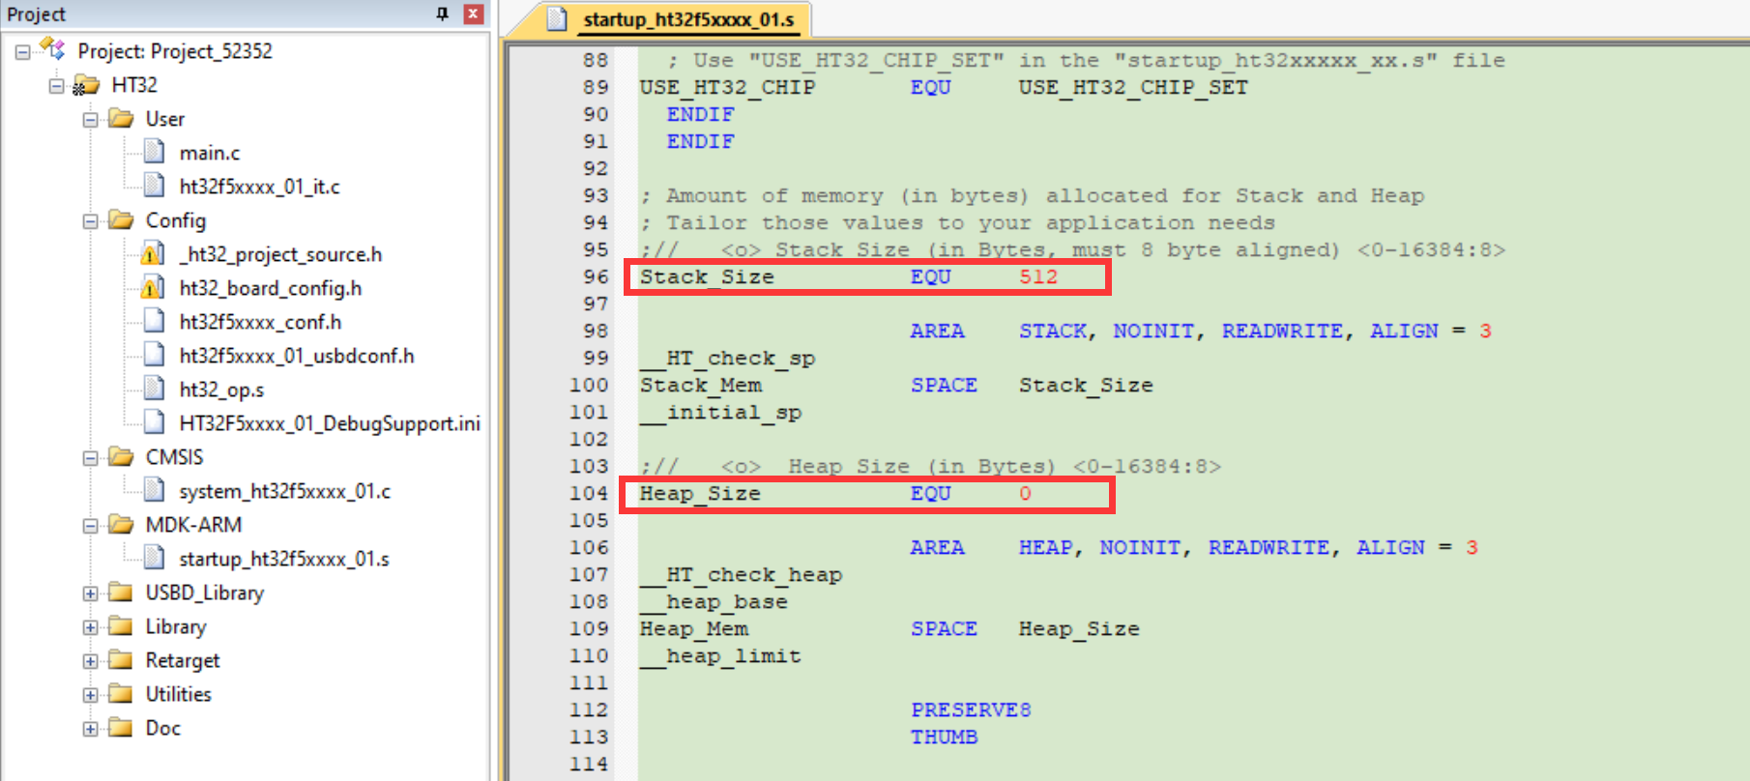
Task: Collapse the Config group
Action: 91,221
